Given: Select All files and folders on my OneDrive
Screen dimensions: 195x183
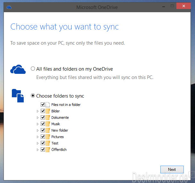Looking at the screenshot, I should point(33,69).
